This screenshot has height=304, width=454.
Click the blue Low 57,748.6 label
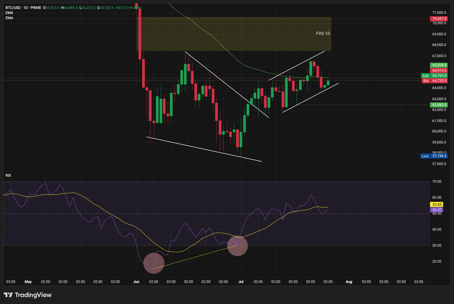tap(435, 156)
